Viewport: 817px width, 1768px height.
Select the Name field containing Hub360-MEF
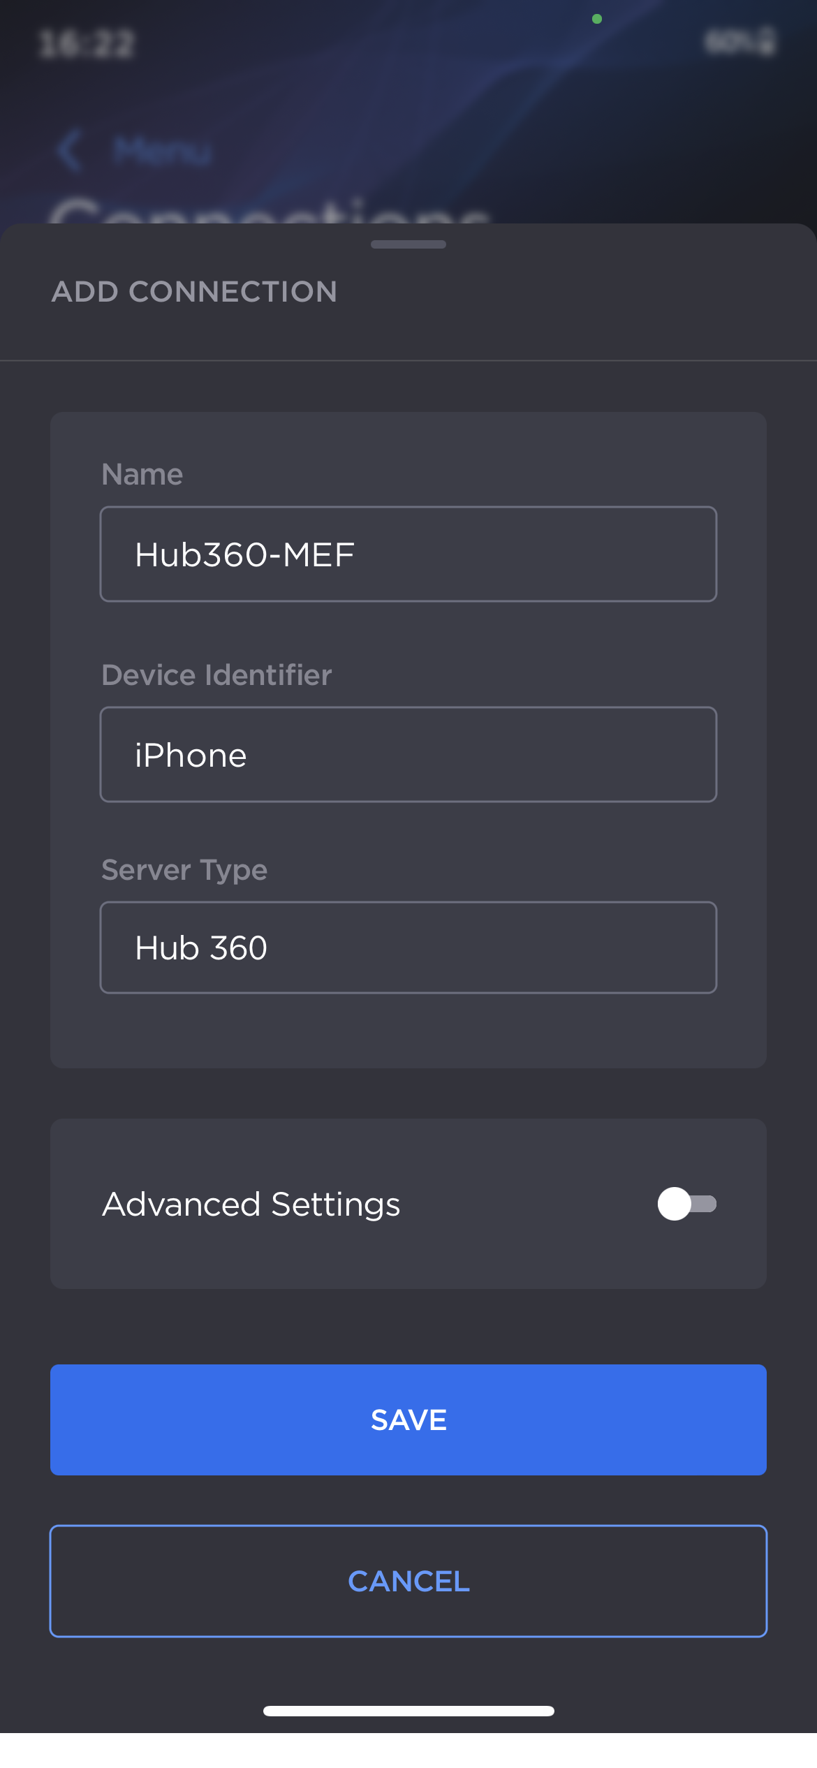[408, 554]
